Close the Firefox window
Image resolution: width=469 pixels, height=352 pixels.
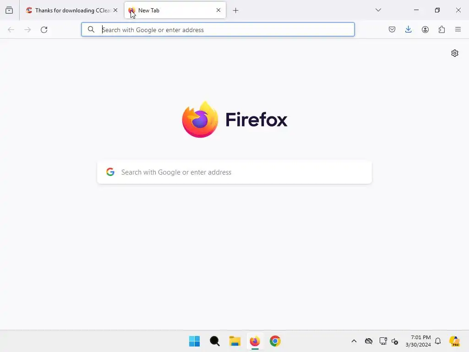click(458, 10)
